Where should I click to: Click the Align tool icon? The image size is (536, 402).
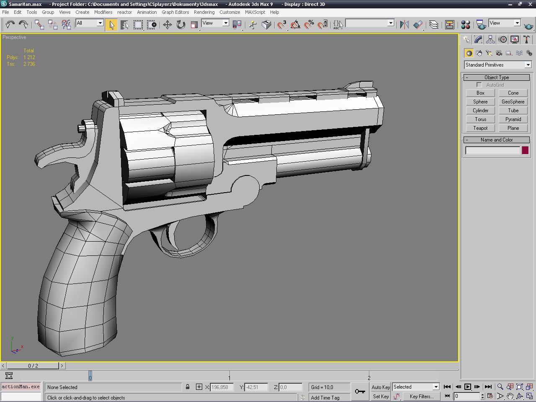pyautogui.click(x=418, y=25)
